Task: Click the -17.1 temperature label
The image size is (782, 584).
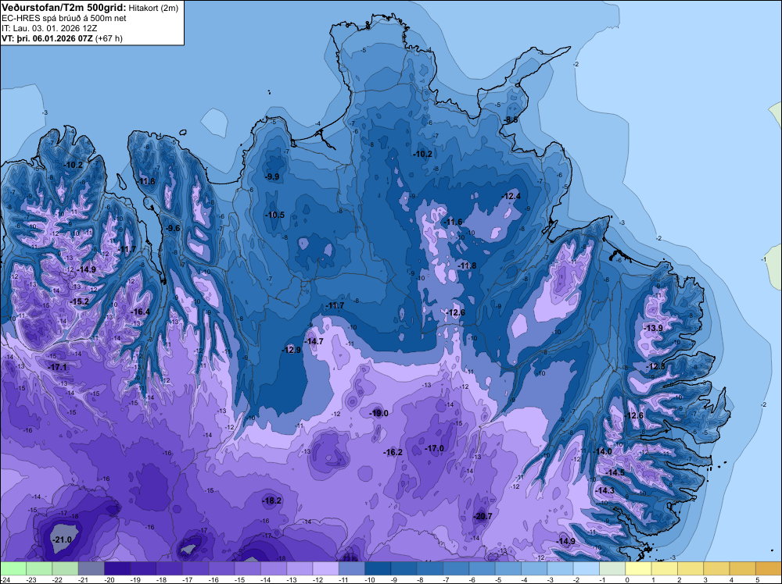Action: coord(57,367)
